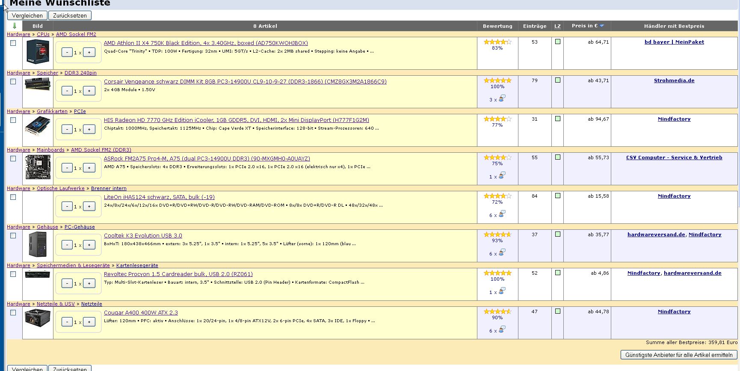Viewport: 740px width, 371px height.
Task: Visit merchant Strohmedia.de
Action: [x=674, y=80]
